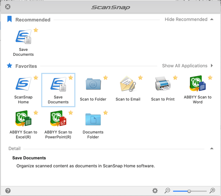The image size is (221, 196).
Task: Collapse the Detail section triangle
Action: coord(212,148)
